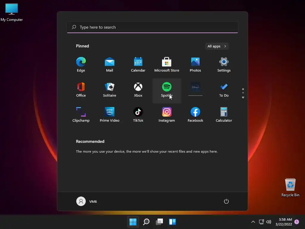Screen dimensions: 305x229
Task: Show All apps list
Action: point(217,46)
